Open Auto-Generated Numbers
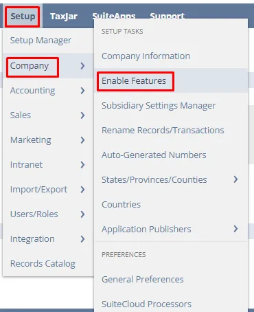The width and height of the screenshot is (254, 312). point(154,155)
